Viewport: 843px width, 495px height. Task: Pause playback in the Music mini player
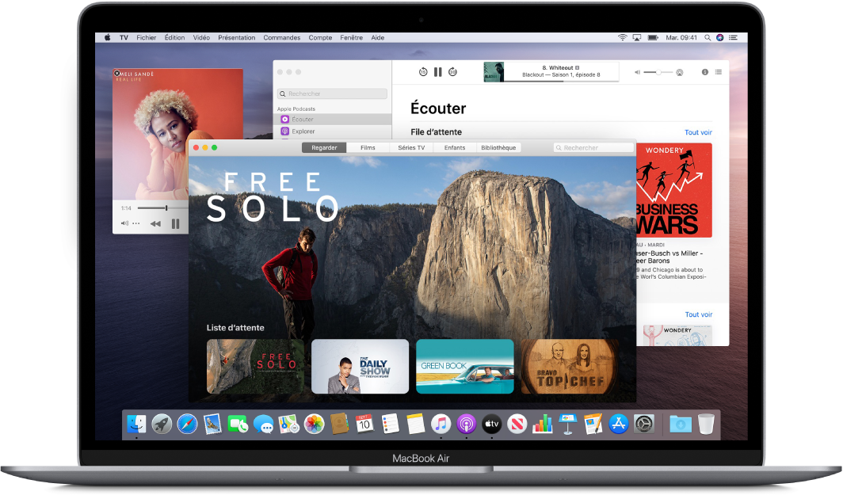click(175, 223)
